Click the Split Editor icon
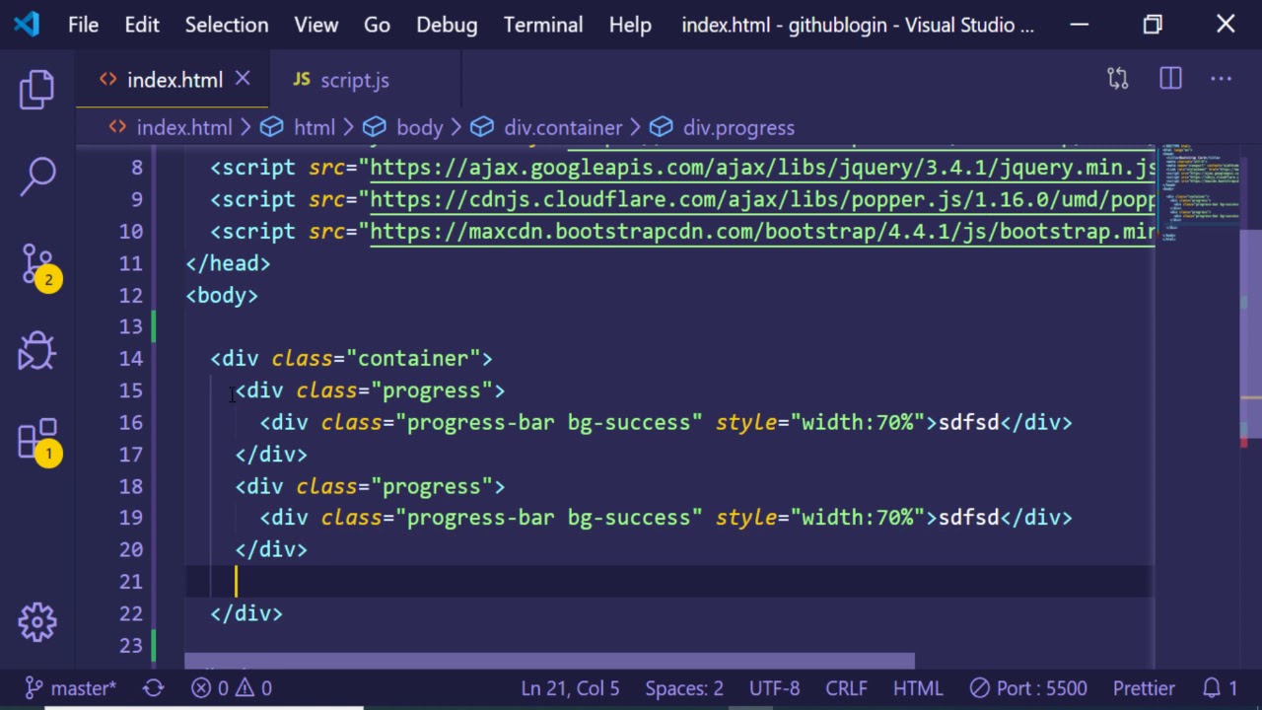 pos(1170,79)
